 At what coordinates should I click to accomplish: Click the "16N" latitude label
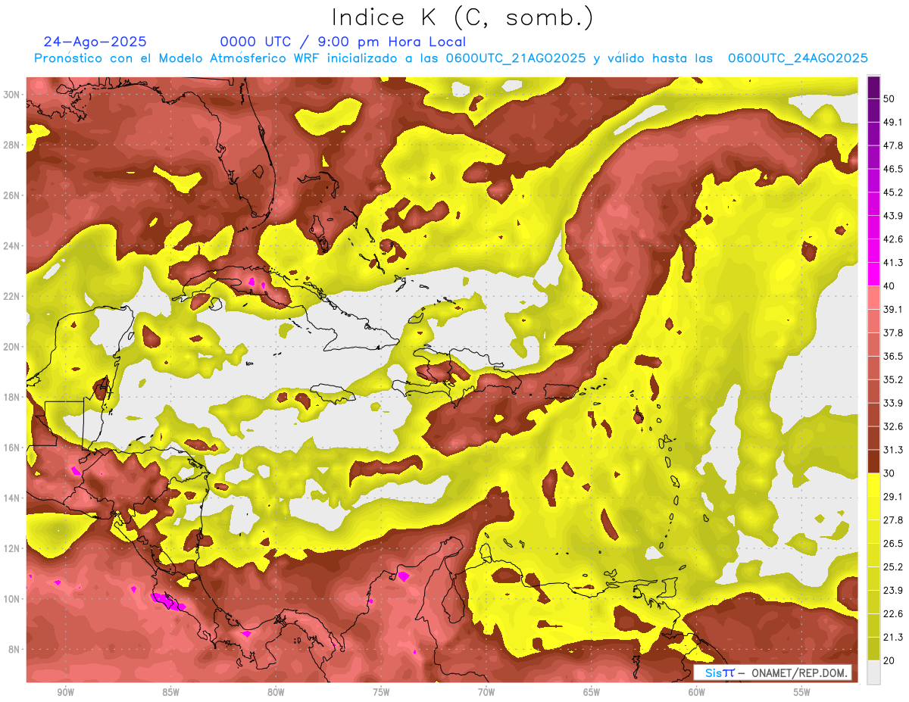coord(11,448)
